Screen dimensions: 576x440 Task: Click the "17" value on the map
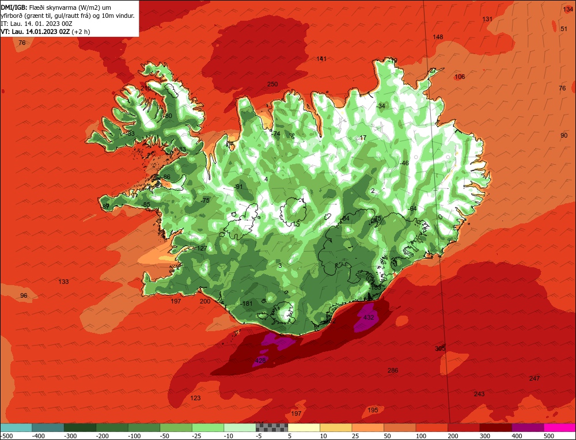363,138
